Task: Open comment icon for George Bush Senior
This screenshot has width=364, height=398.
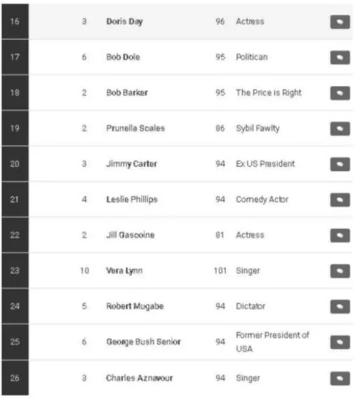Action: 340,342
